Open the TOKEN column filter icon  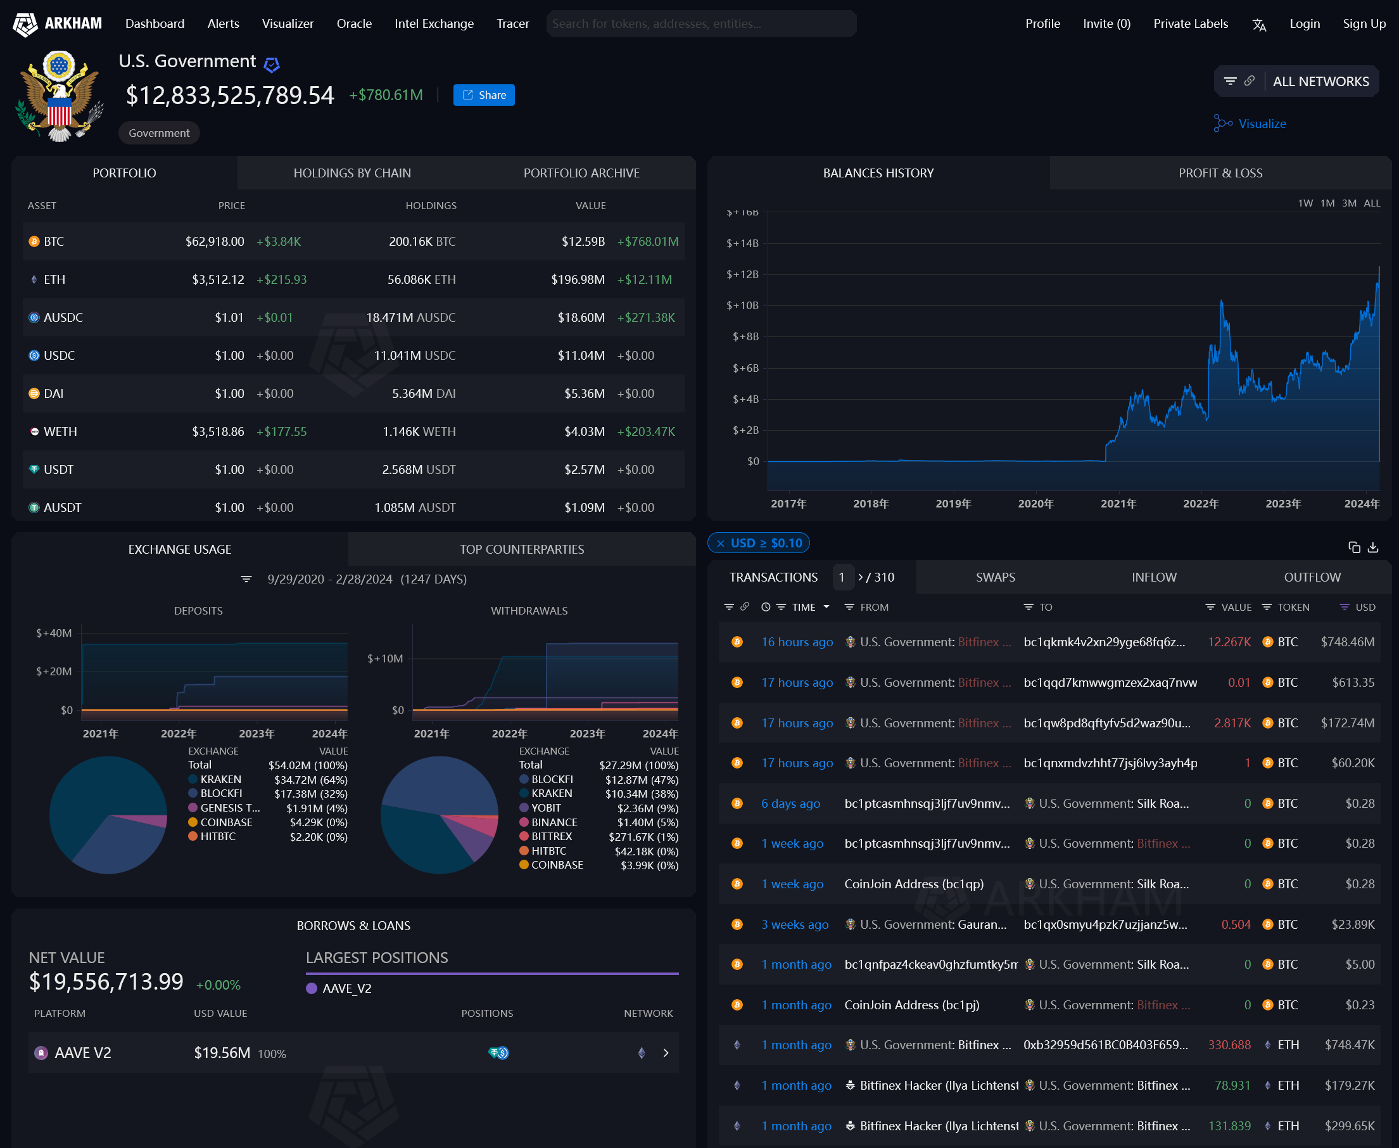click(x=1267, y=606)
